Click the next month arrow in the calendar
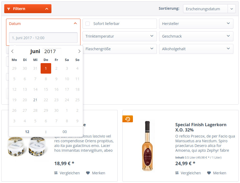Screen dimensions: 240x183 click(79, 51)
